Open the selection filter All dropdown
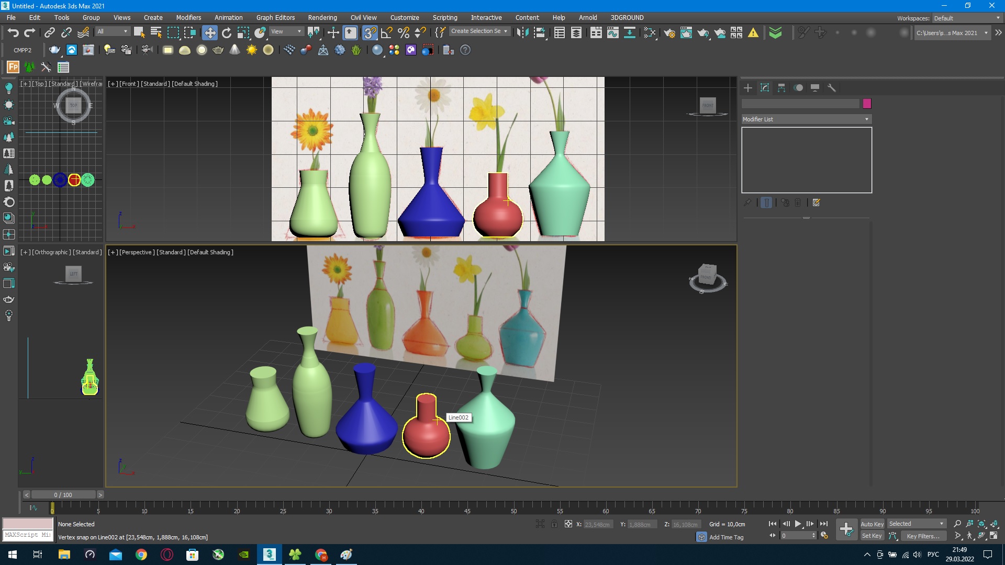The width and height of the screenshot is (1005, 565). pos(112,31)
